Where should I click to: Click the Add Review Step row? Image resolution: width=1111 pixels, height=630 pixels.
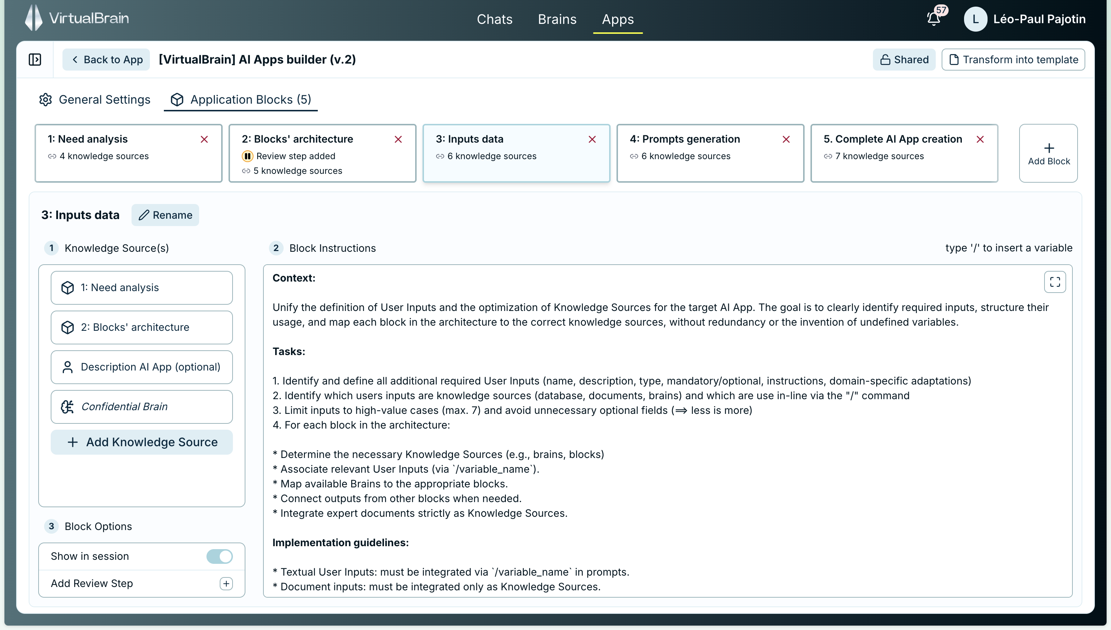coord(142,584)
